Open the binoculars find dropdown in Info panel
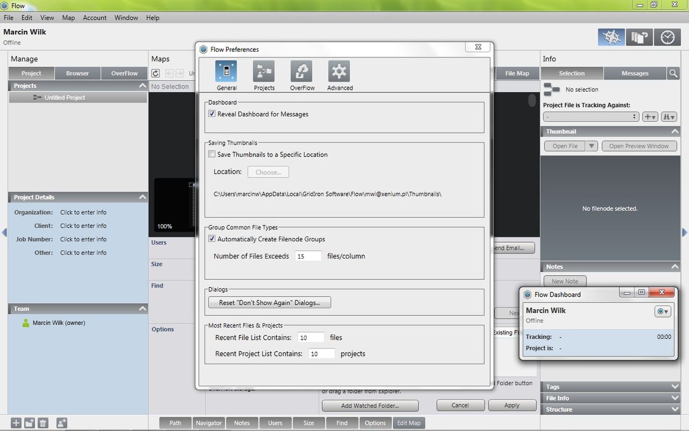Screen dimensions: 689x431 tap(669, 116)
